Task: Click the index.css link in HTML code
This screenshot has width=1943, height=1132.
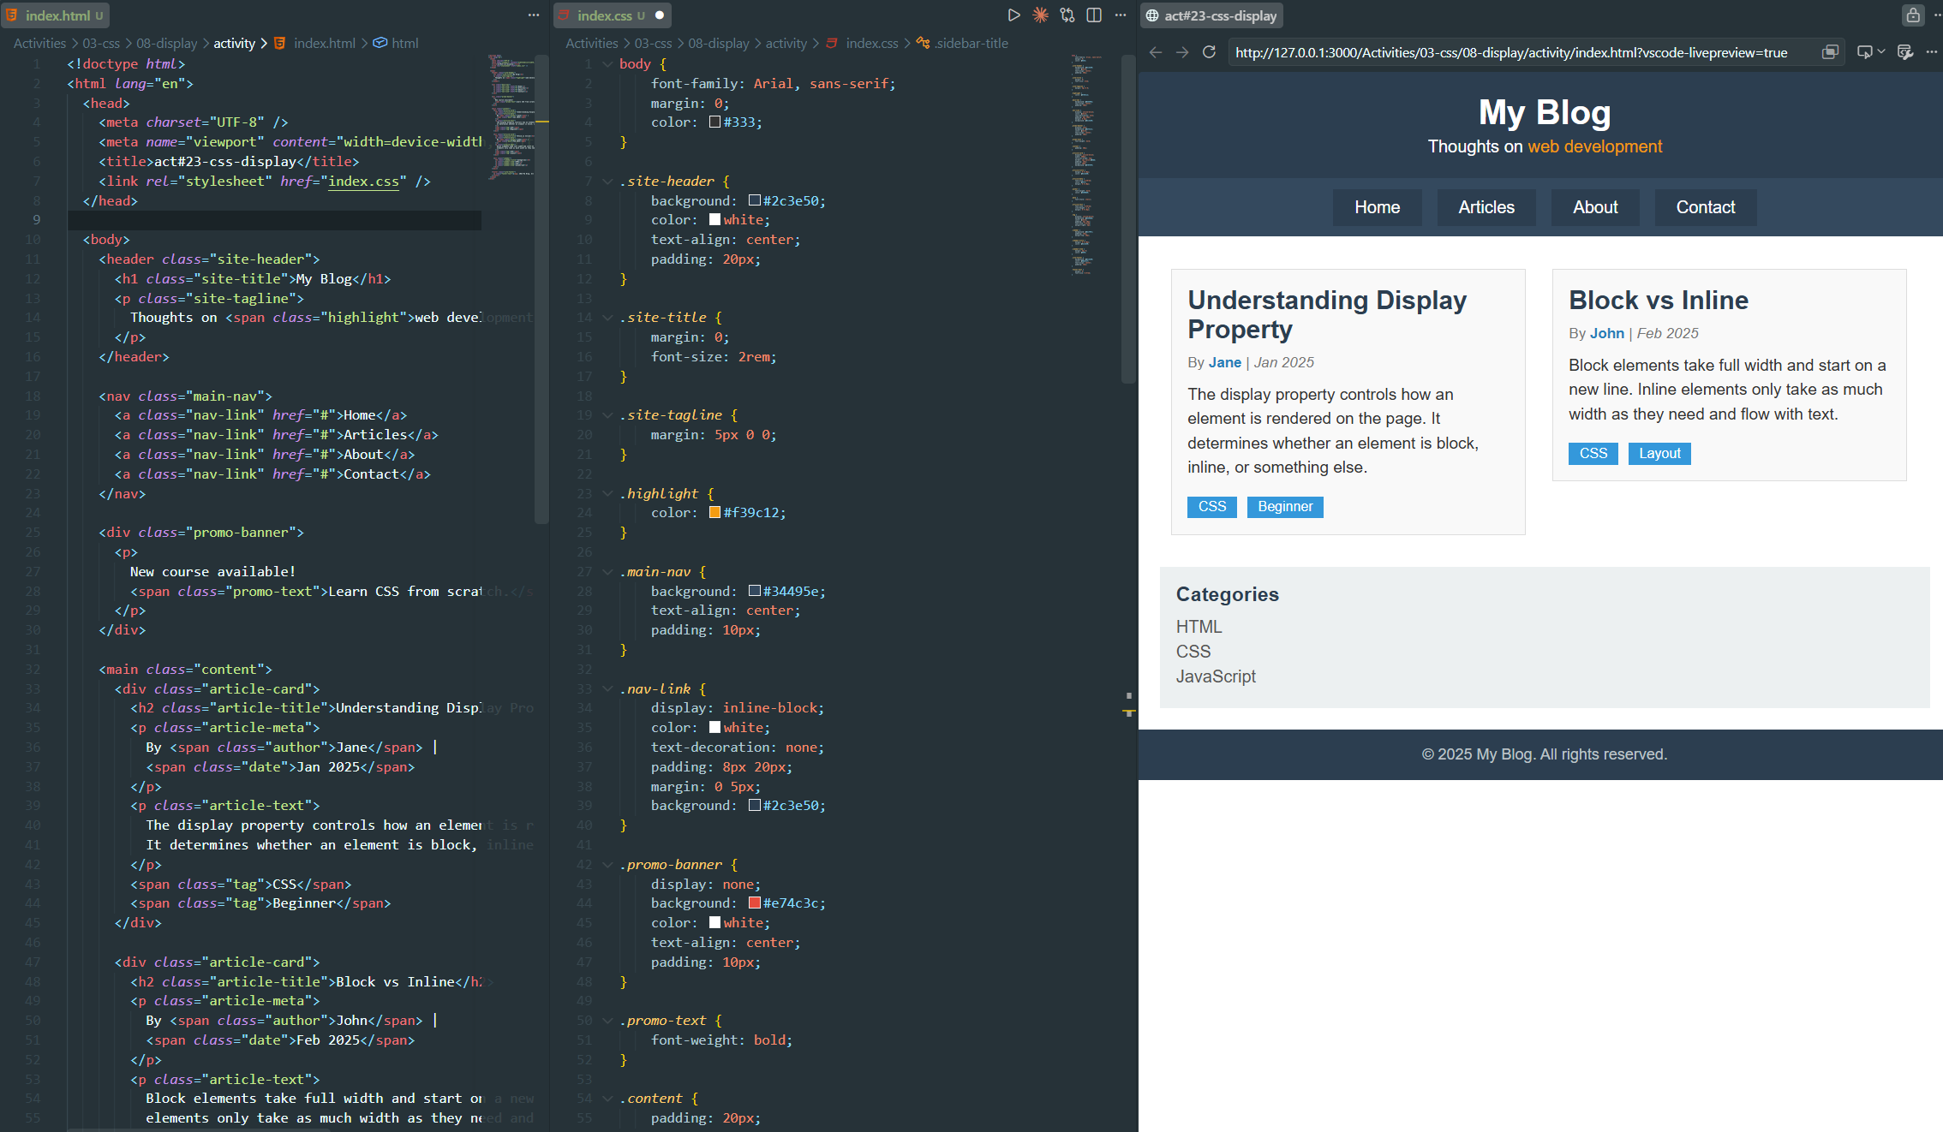Action: point(363,182)
